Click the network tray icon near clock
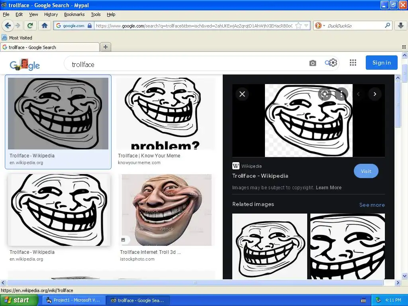 (378, 300)
